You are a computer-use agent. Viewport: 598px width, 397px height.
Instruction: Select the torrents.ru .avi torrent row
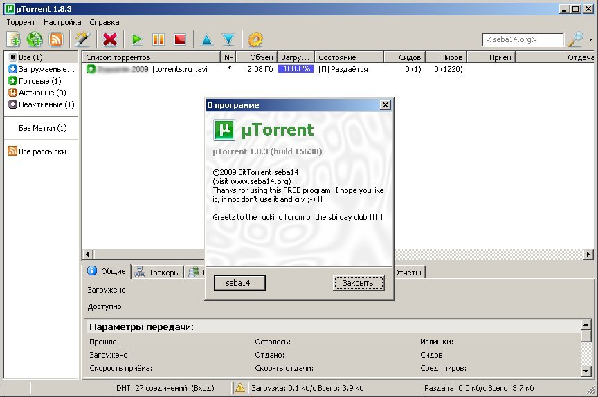pos(338,69)
